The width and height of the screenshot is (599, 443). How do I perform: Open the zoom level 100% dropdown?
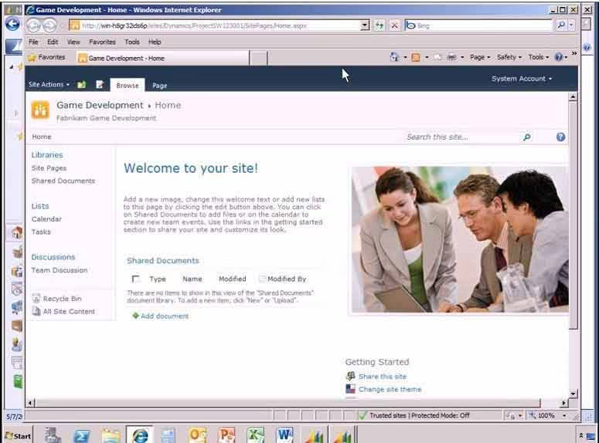564,415
